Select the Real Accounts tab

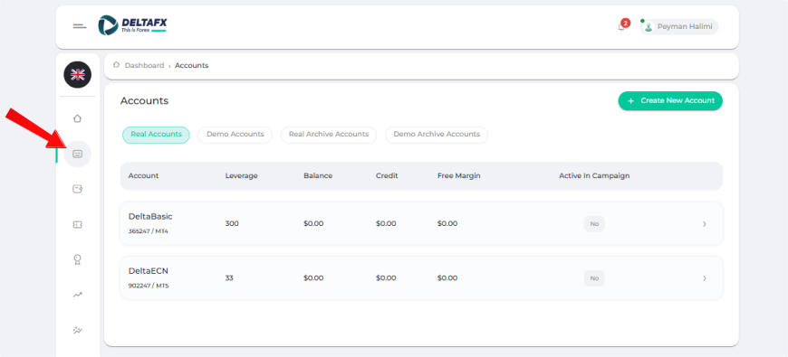click(x=157, y=135)
